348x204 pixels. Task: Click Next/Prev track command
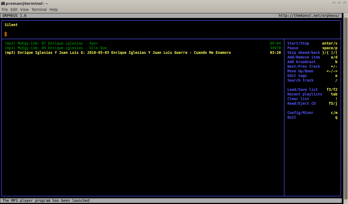click(303, 66)
